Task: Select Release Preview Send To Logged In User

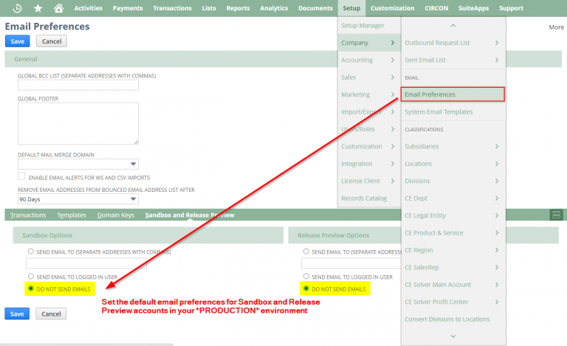Action: (306, 277)
